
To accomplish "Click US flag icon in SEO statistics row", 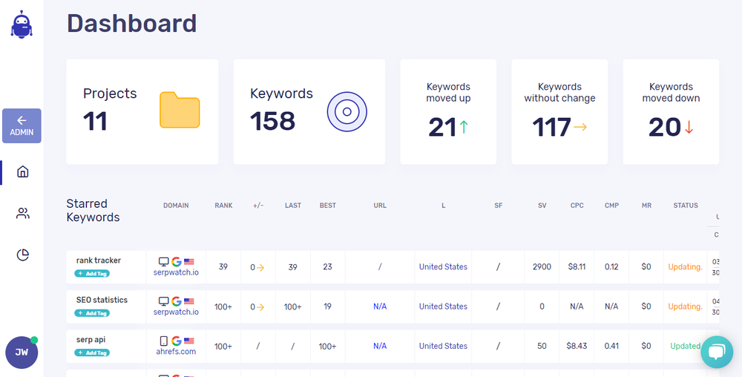I will [188, 301].
